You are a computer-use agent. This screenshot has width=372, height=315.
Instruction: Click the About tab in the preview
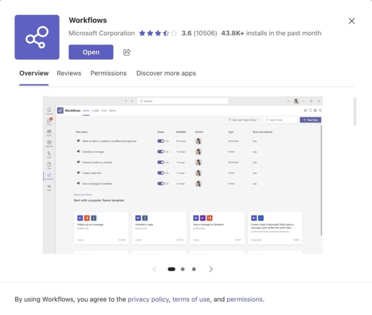(x=113, y=111)
